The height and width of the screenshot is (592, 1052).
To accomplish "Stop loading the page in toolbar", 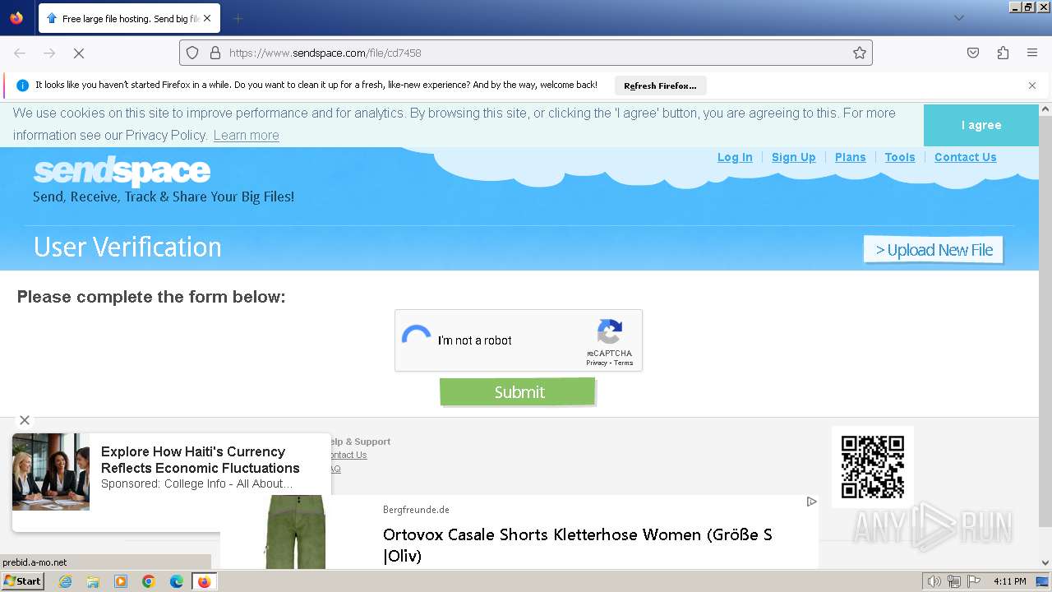I will (79, 53).
